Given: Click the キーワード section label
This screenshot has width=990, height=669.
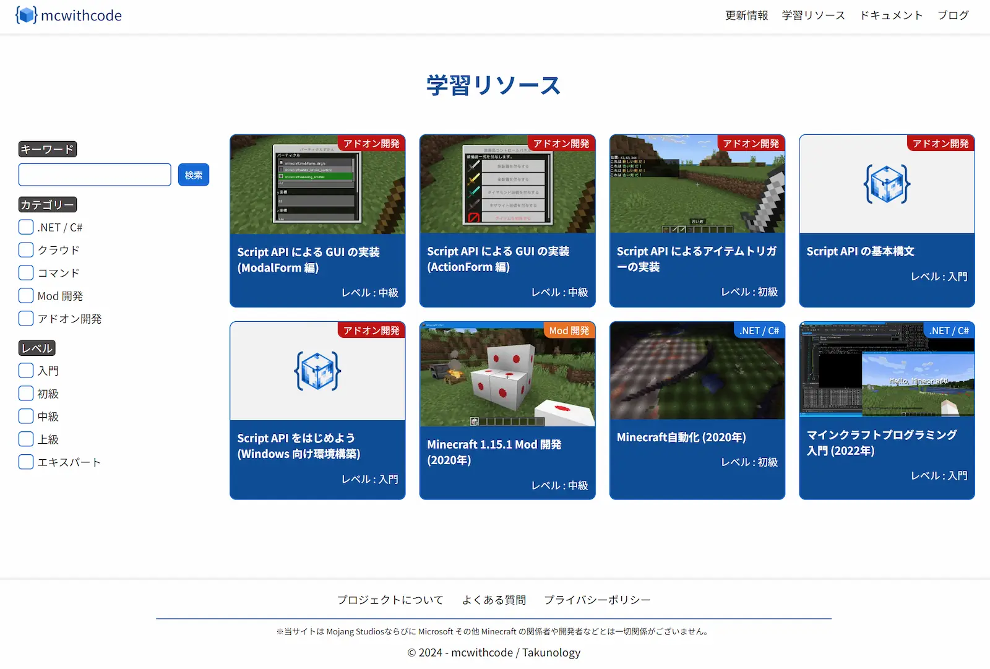Looking at the screenshot, I should pyautogui.click(x=48, y=149).
